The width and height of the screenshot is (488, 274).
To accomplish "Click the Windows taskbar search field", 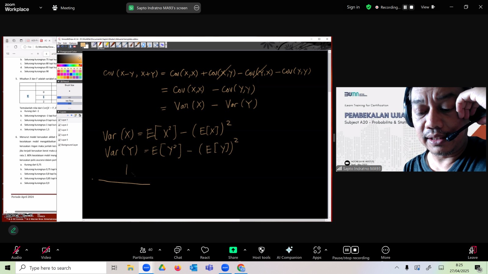I will click(61, 268).
